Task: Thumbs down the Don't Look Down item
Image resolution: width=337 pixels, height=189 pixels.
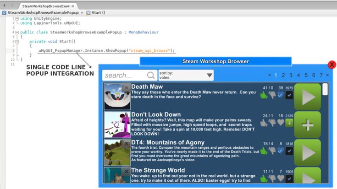Action: coord(272,123)
